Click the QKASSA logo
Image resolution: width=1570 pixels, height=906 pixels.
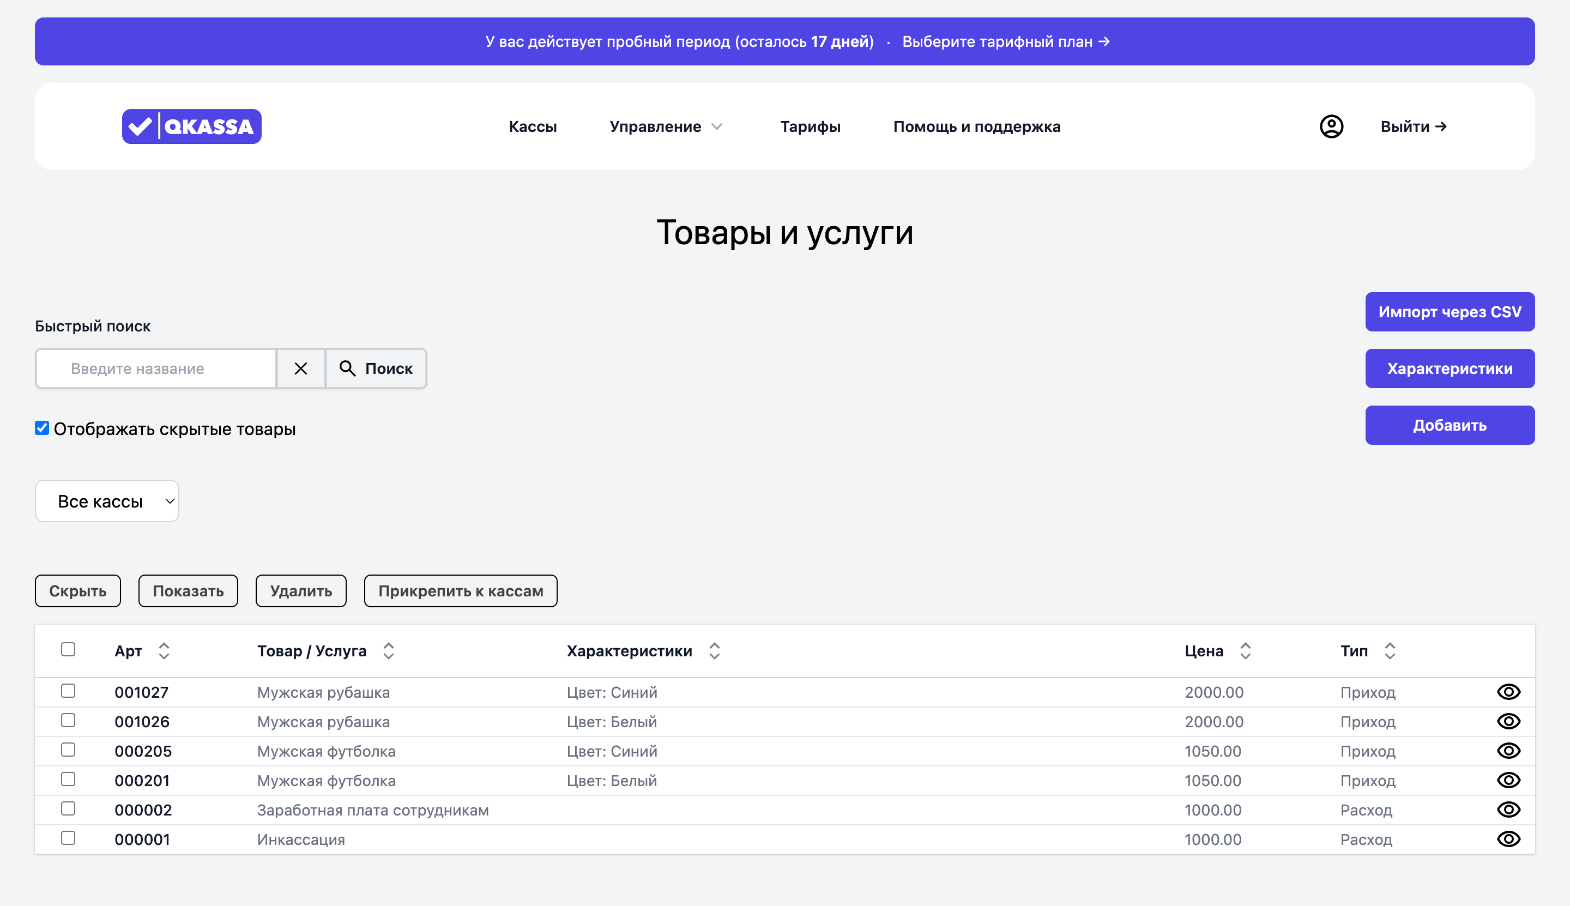point(192,126)
